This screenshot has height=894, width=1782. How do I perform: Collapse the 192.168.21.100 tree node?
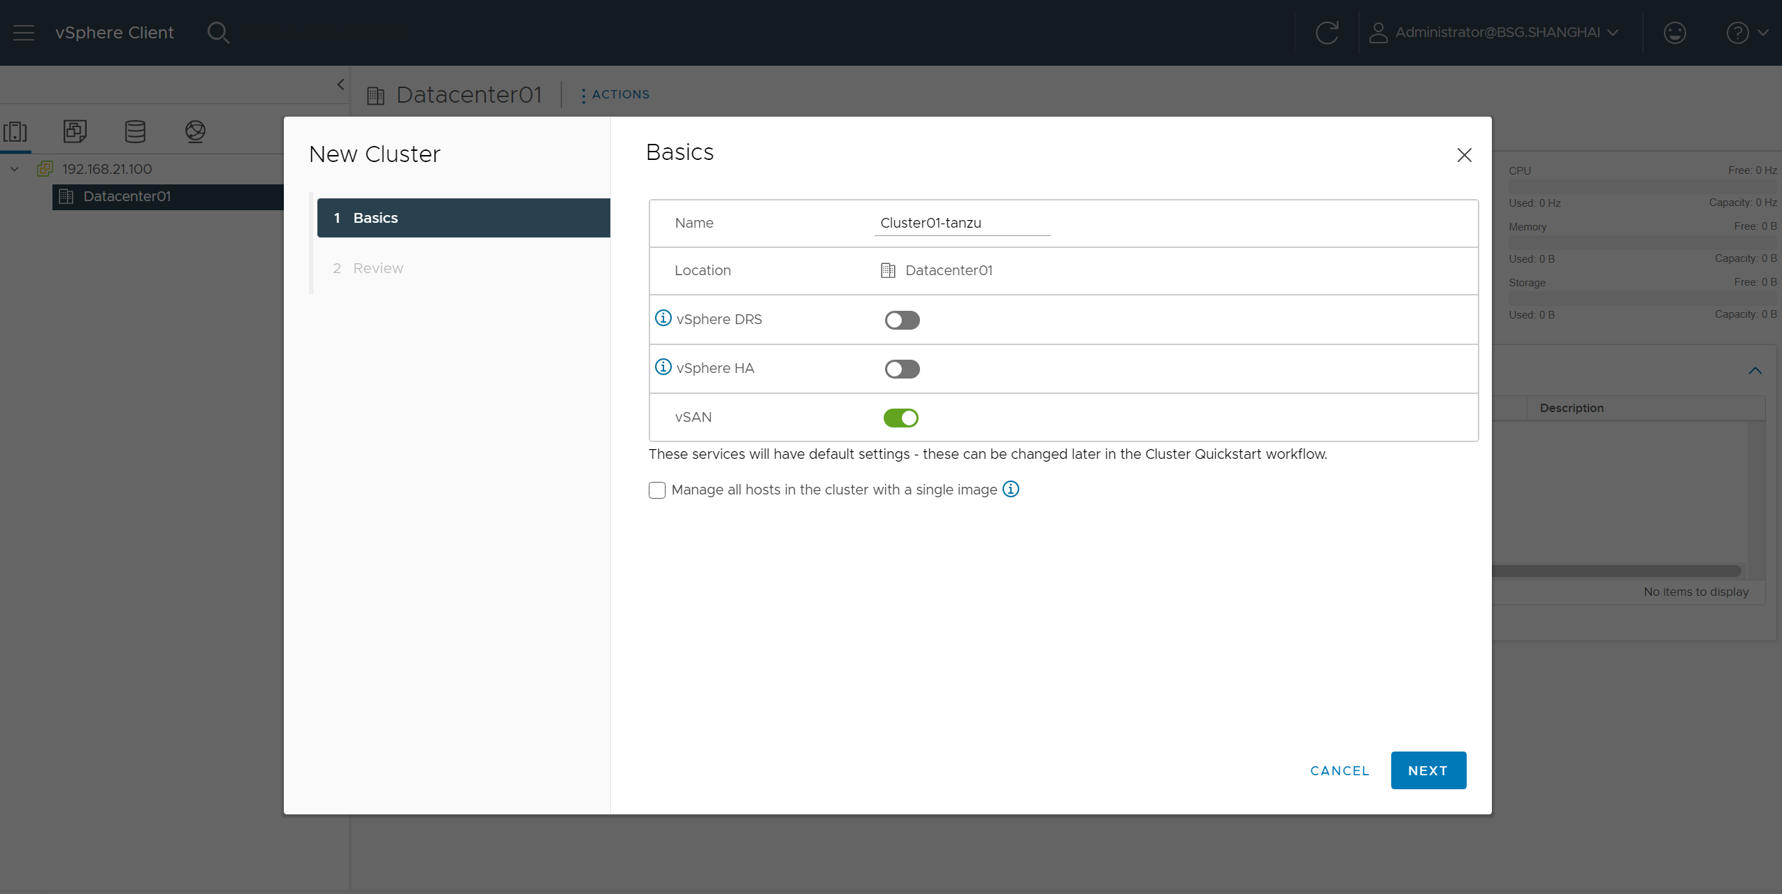coord(15,169)
